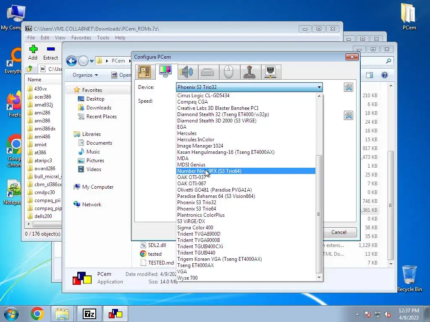Image resolution: width=430 pixels, height=322 pixels.
Task: Click the 7-Zip up folder icon
Action: (30, 69)
